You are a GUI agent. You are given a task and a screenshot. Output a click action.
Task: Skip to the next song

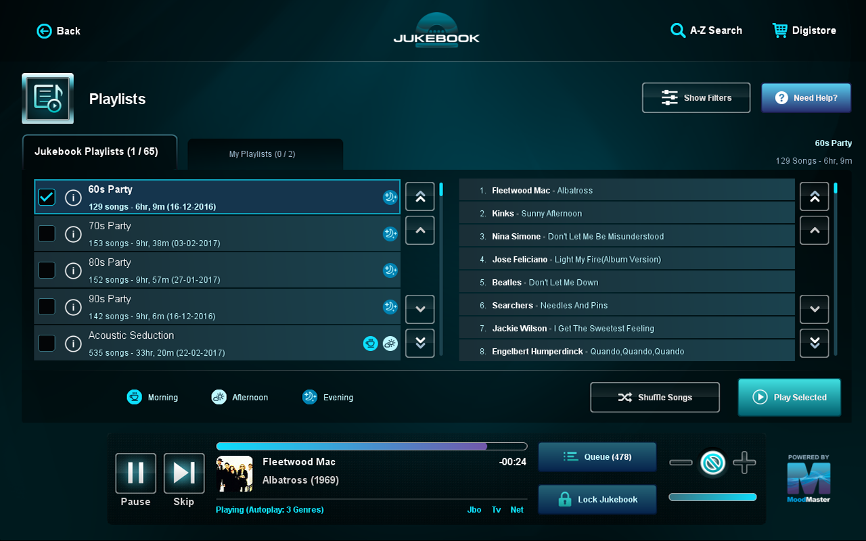coord(184,473)
